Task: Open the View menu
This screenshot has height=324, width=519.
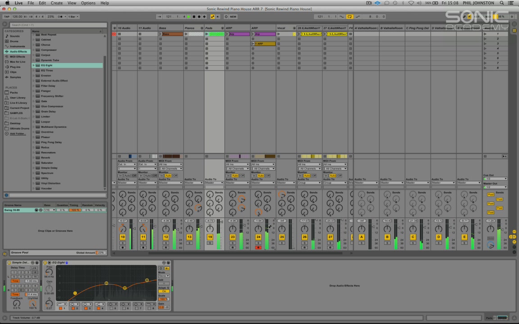Action: [x=72, y=3]
